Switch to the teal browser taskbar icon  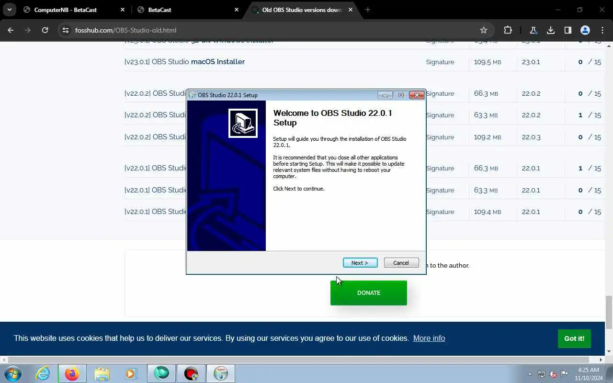161,373
